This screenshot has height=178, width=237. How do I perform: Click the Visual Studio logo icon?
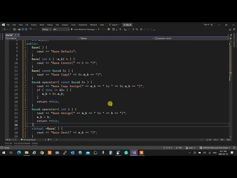pyautogui.click(x=3, y=25)
